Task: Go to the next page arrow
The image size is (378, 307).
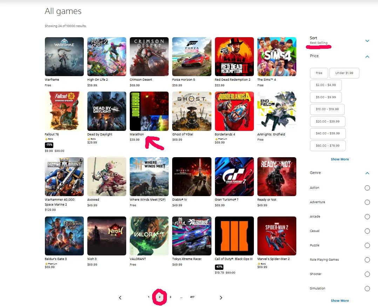Action: (x=221, y=298)
